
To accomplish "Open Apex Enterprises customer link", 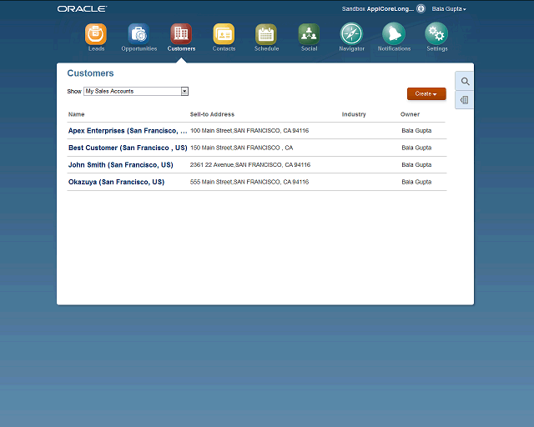I will pyautogui.click(x=128, y=131).
